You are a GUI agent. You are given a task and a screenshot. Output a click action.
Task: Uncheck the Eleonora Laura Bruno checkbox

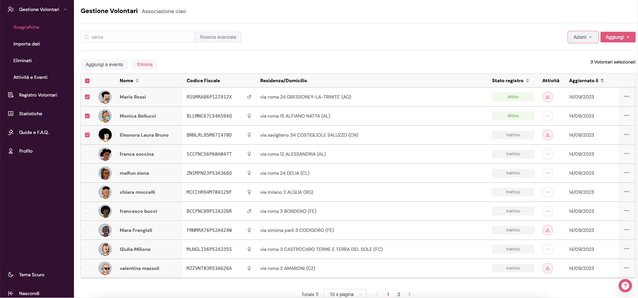click(87, 135)
